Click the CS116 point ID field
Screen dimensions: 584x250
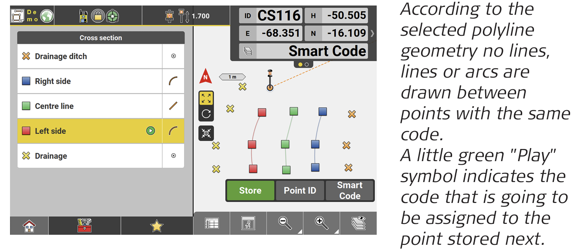click(x=279, y=16)
